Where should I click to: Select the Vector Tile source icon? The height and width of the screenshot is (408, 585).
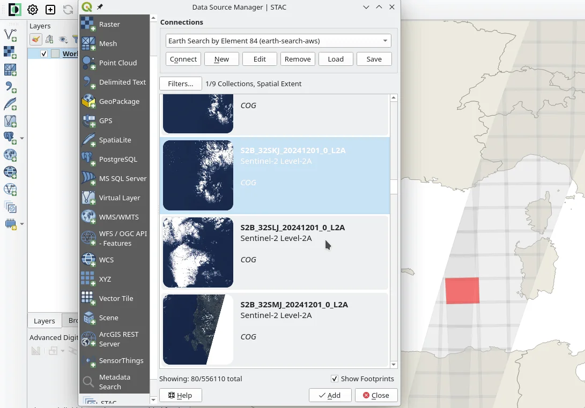tap(88, 299)
